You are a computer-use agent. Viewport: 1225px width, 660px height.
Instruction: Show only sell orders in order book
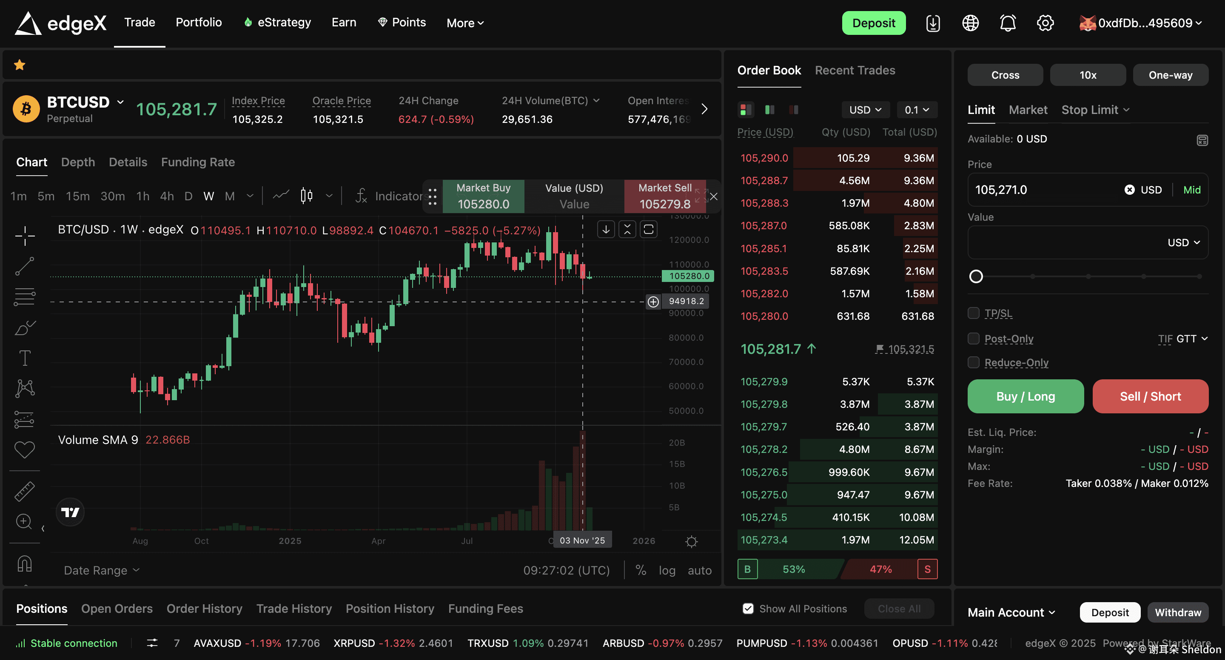(793, 110)
